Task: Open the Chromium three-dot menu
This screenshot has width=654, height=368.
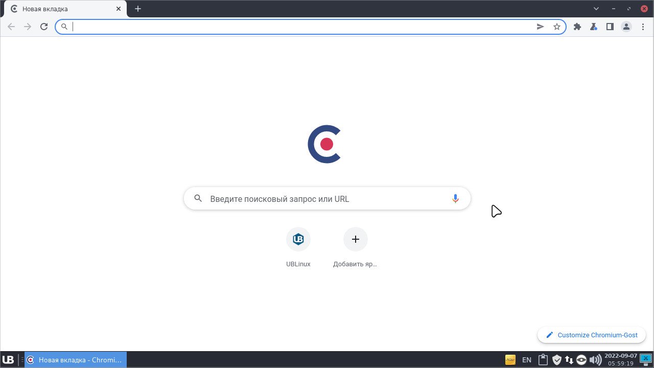Action: click(642, 27)
